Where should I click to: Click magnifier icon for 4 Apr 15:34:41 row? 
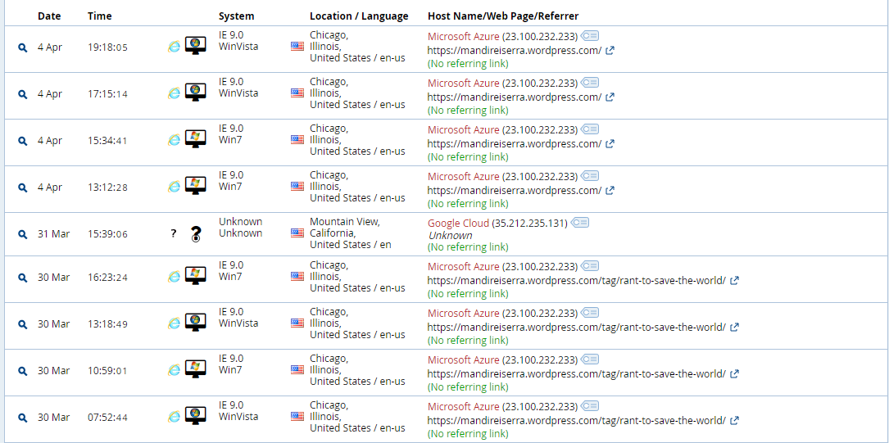(x=23, y=141)
